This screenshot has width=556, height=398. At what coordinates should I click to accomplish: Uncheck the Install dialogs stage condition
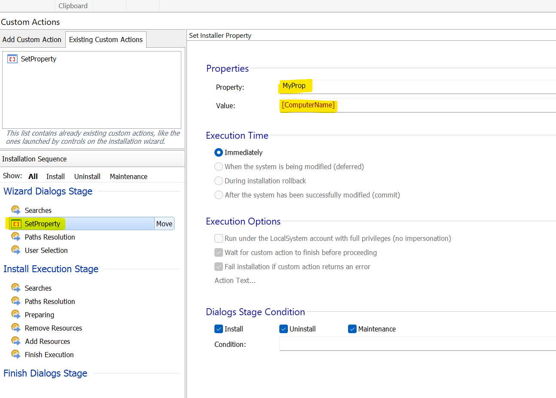coord(219,329)
